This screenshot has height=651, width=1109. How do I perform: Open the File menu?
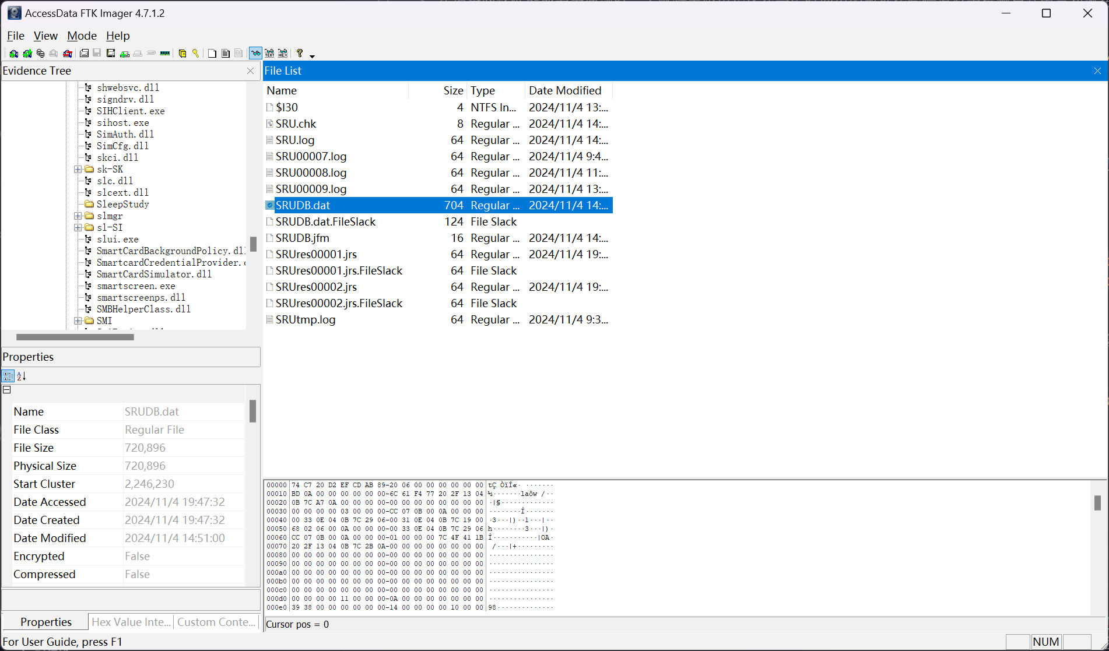click(x=16, y=36)
